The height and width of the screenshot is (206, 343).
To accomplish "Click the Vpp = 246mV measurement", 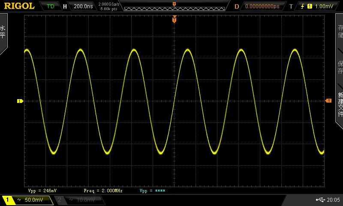I will 42,191.
